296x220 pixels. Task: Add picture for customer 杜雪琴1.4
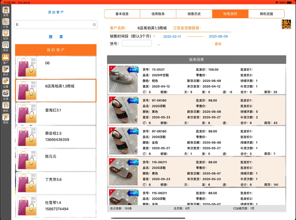click(x=27, y=206)
